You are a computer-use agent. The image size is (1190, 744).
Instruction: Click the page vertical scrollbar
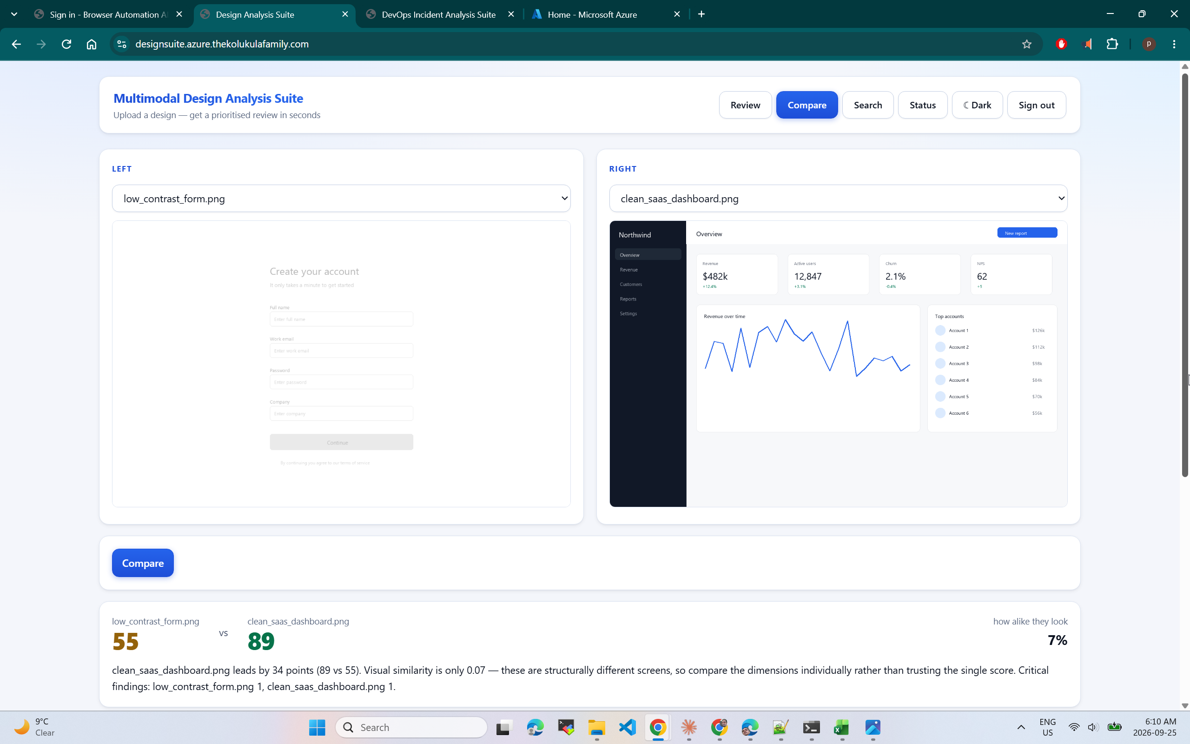coord(1184,274)
